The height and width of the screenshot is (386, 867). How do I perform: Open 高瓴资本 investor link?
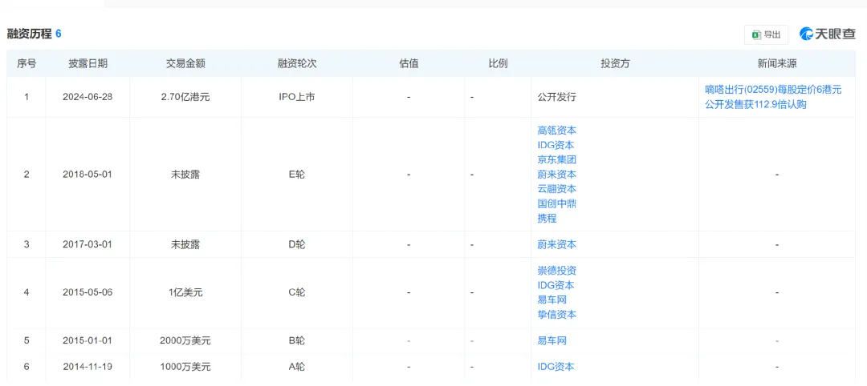pyautogui.click(x=557, y=131)
